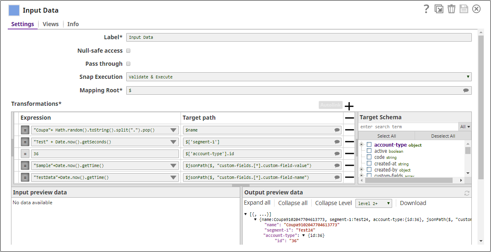
Task: Expand the created-by tree node
Action: pyautogui.click(x=362, y=169)
